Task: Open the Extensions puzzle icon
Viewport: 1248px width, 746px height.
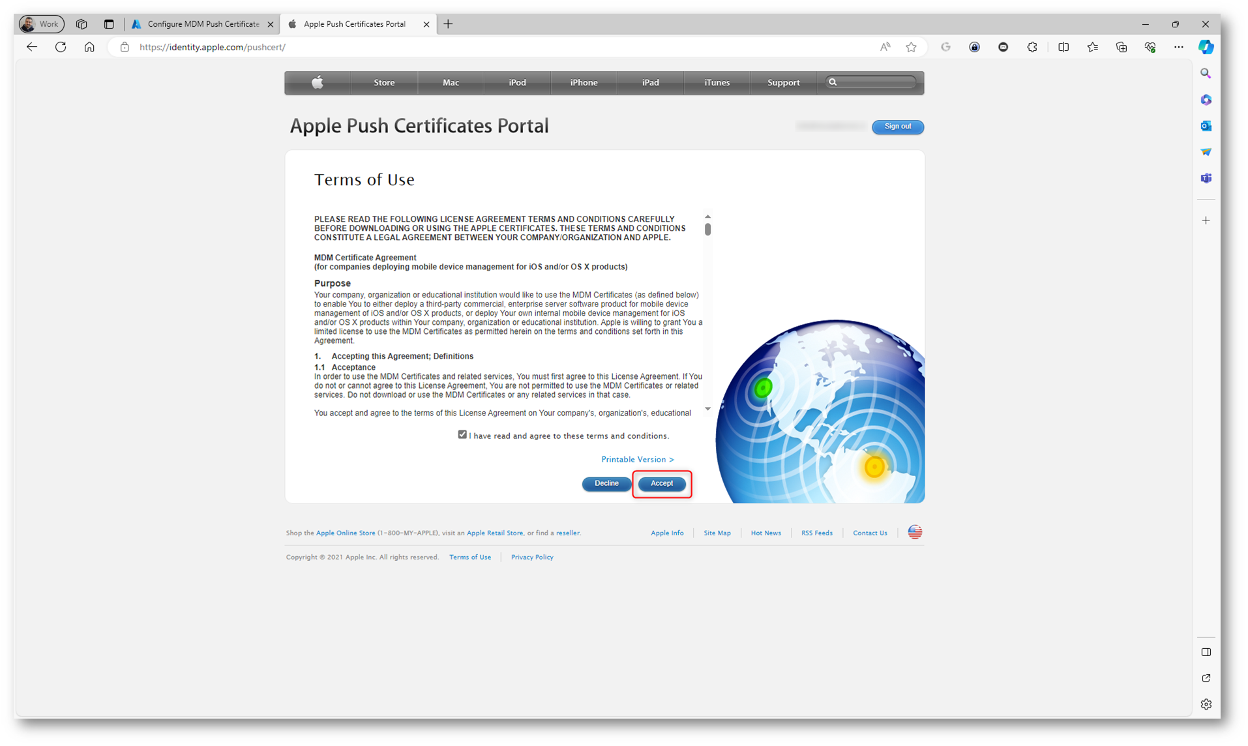Action: [1032, 47]
